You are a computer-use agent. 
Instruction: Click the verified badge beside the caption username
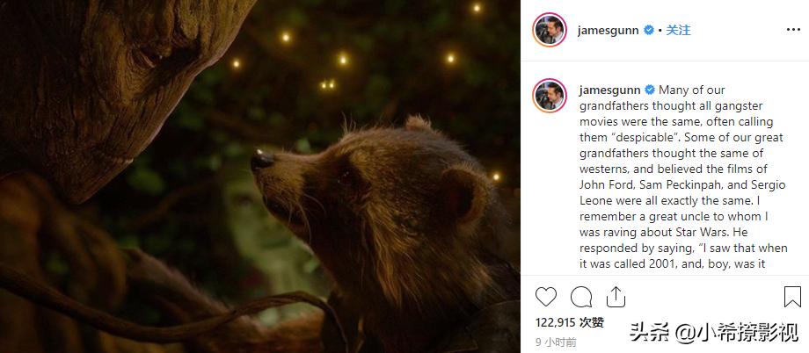[x=650, y=90]
